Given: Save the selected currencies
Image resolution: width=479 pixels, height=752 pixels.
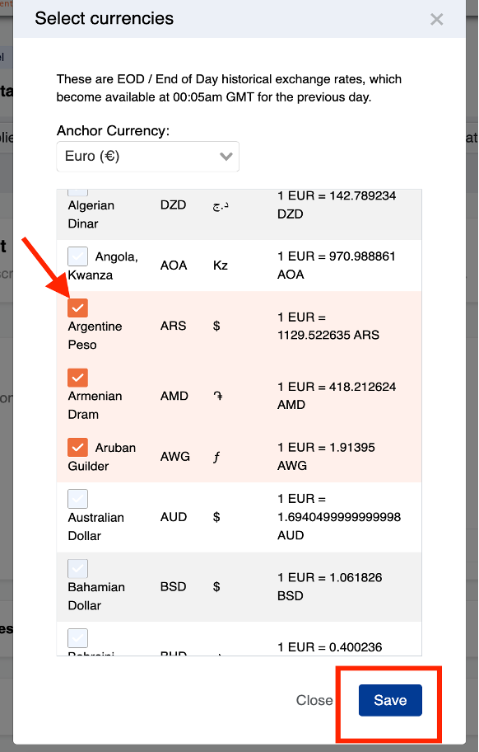Looking at the screenshot, I should tap(390, 700).
